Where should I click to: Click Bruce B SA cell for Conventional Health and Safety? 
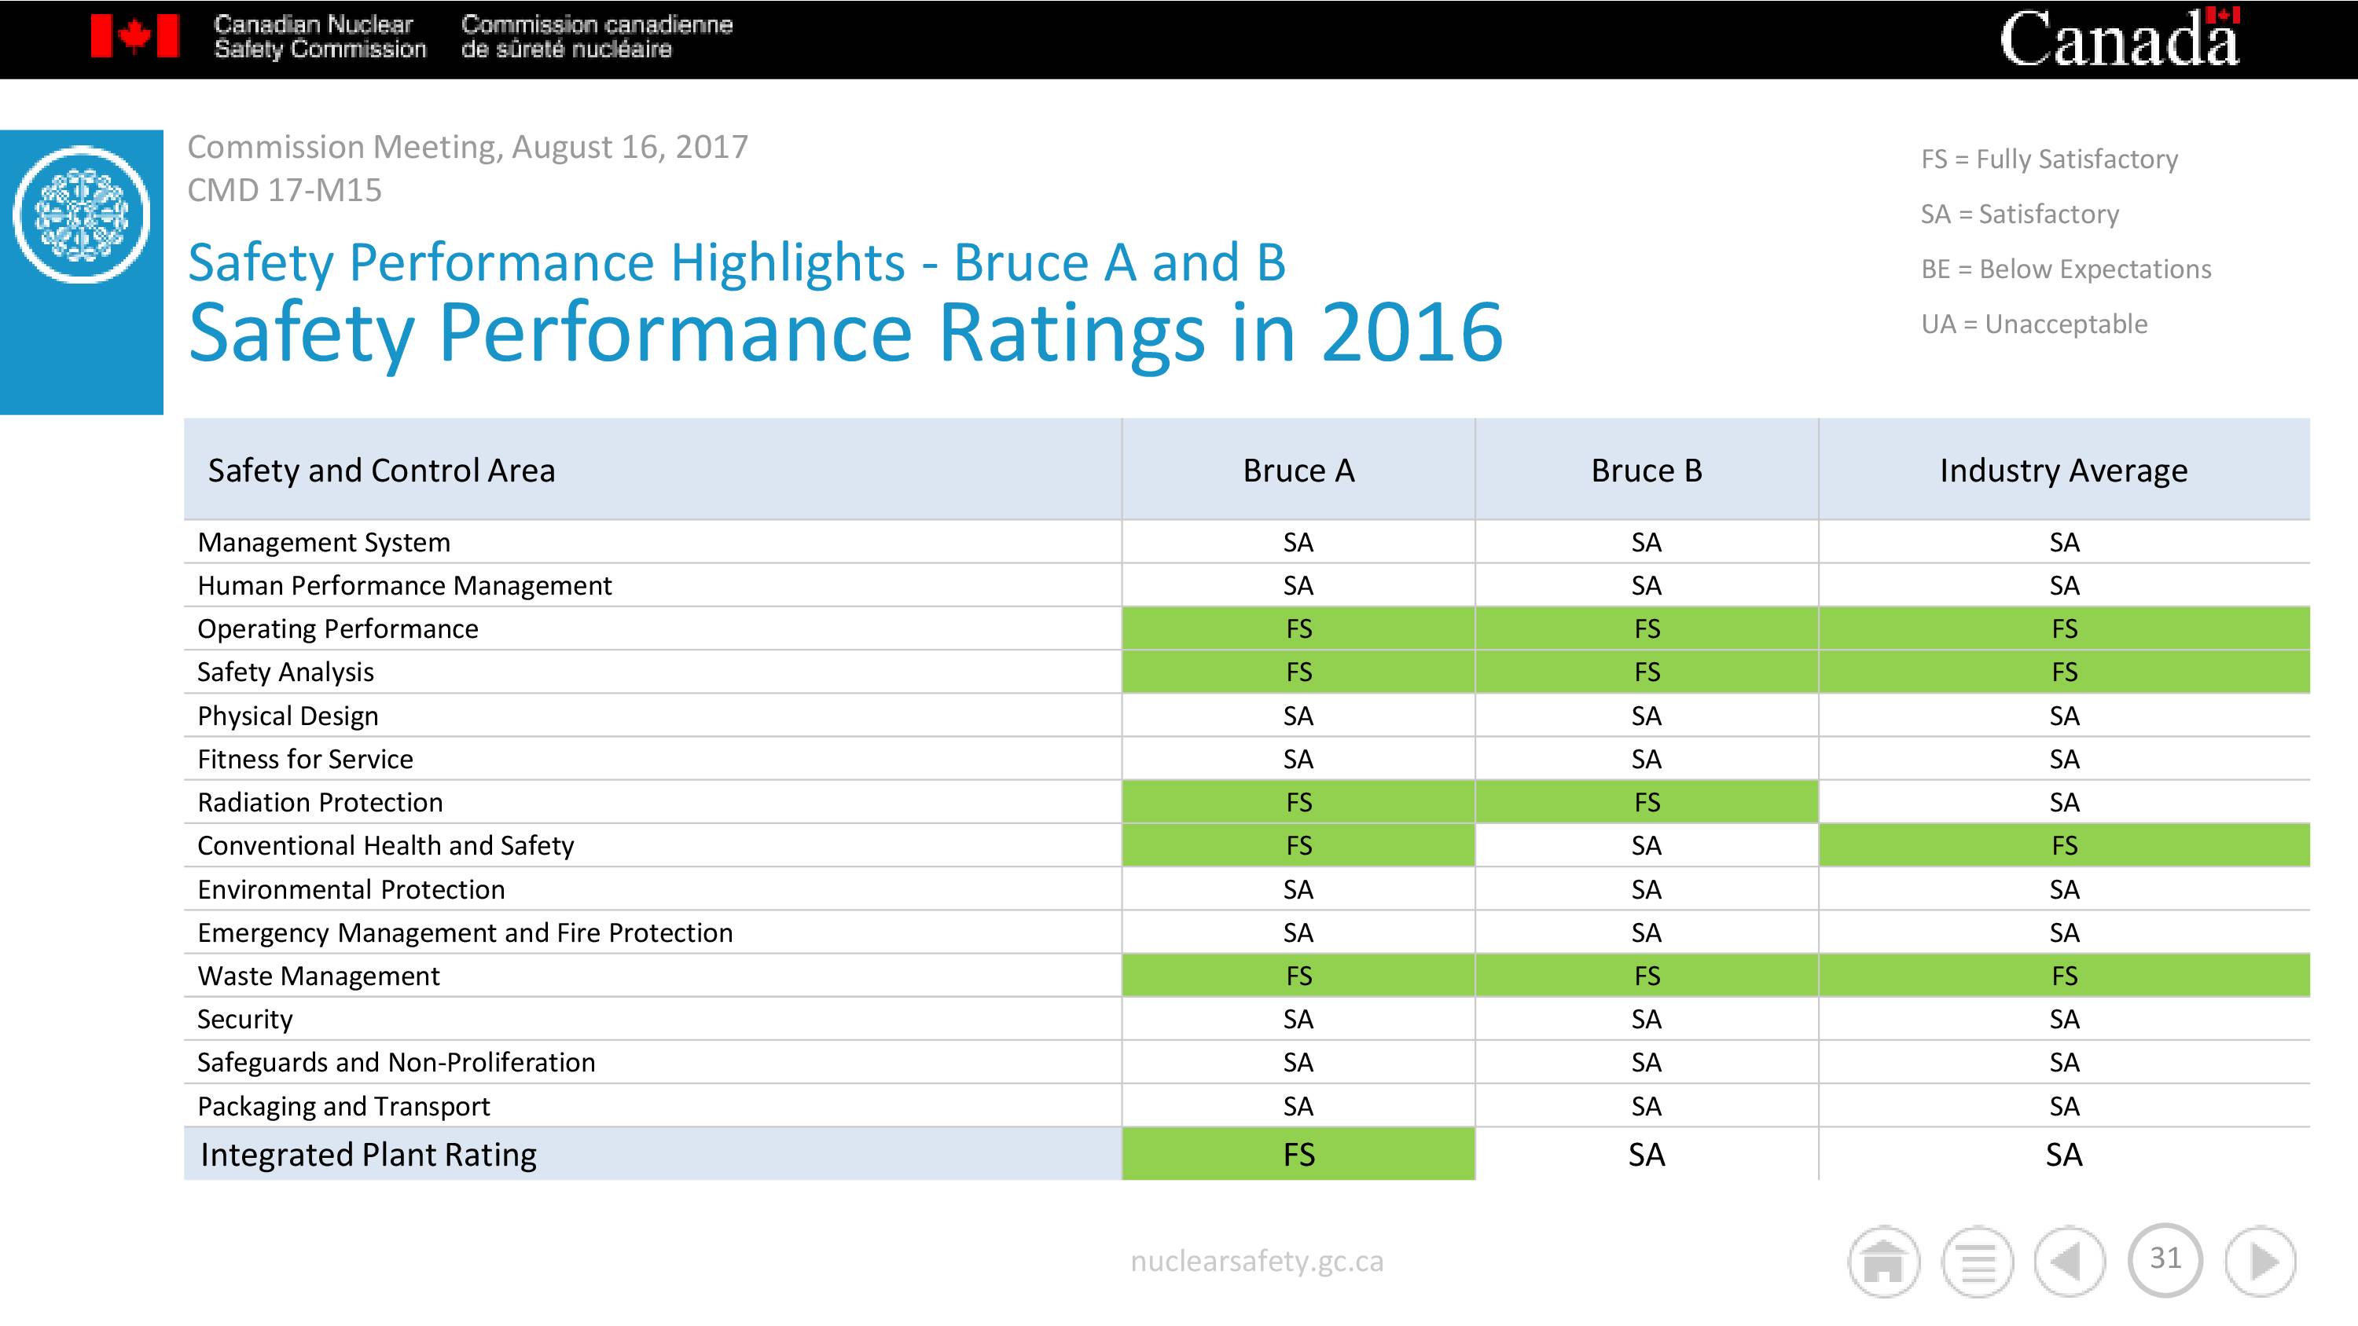click(x=1646, y=845)
